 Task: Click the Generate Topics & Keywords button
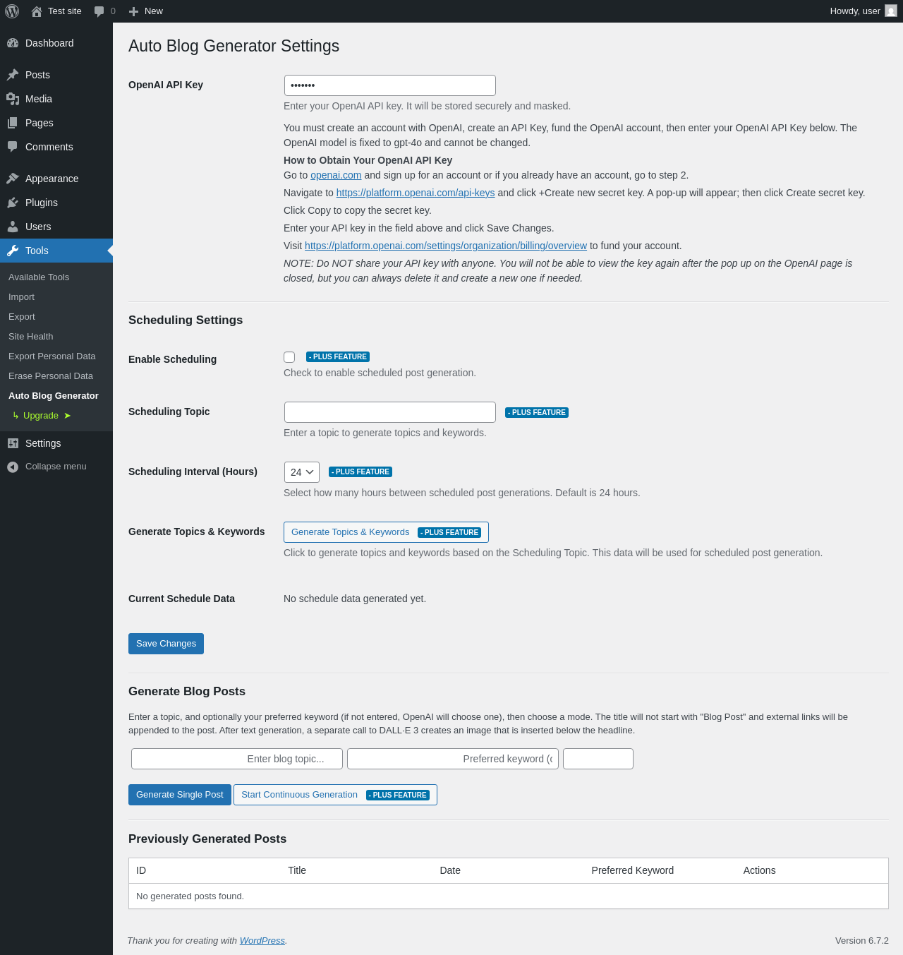386,532
